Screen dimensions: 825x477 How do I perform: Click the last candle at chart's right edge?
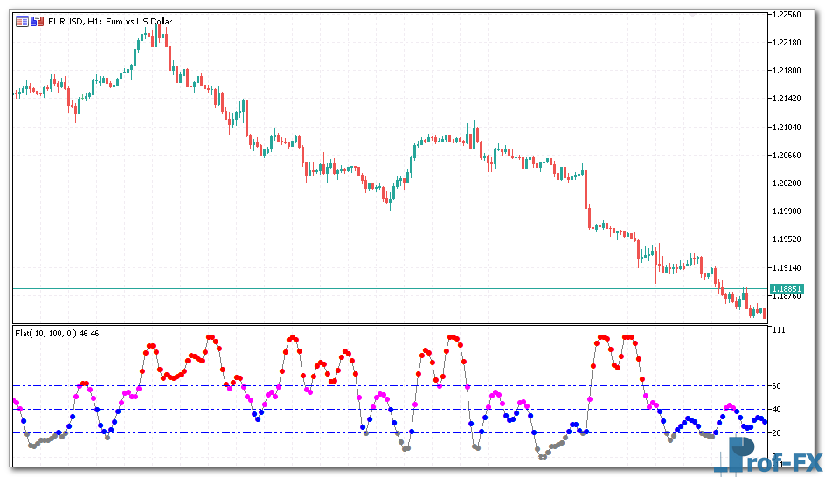pos(764,313)
